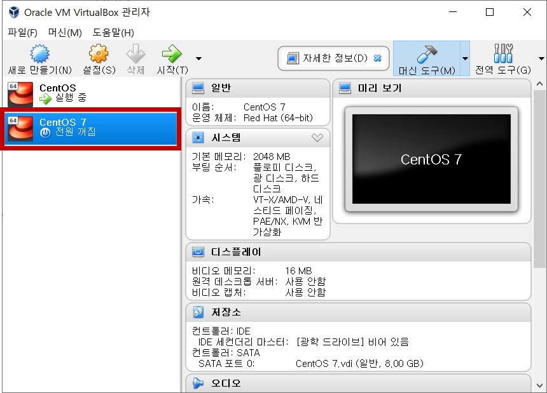The width and height of the screenshot is (547, 393).
Task: Click the IDE 세컨더리 마스터 label
Action: [x=243, y=342]
